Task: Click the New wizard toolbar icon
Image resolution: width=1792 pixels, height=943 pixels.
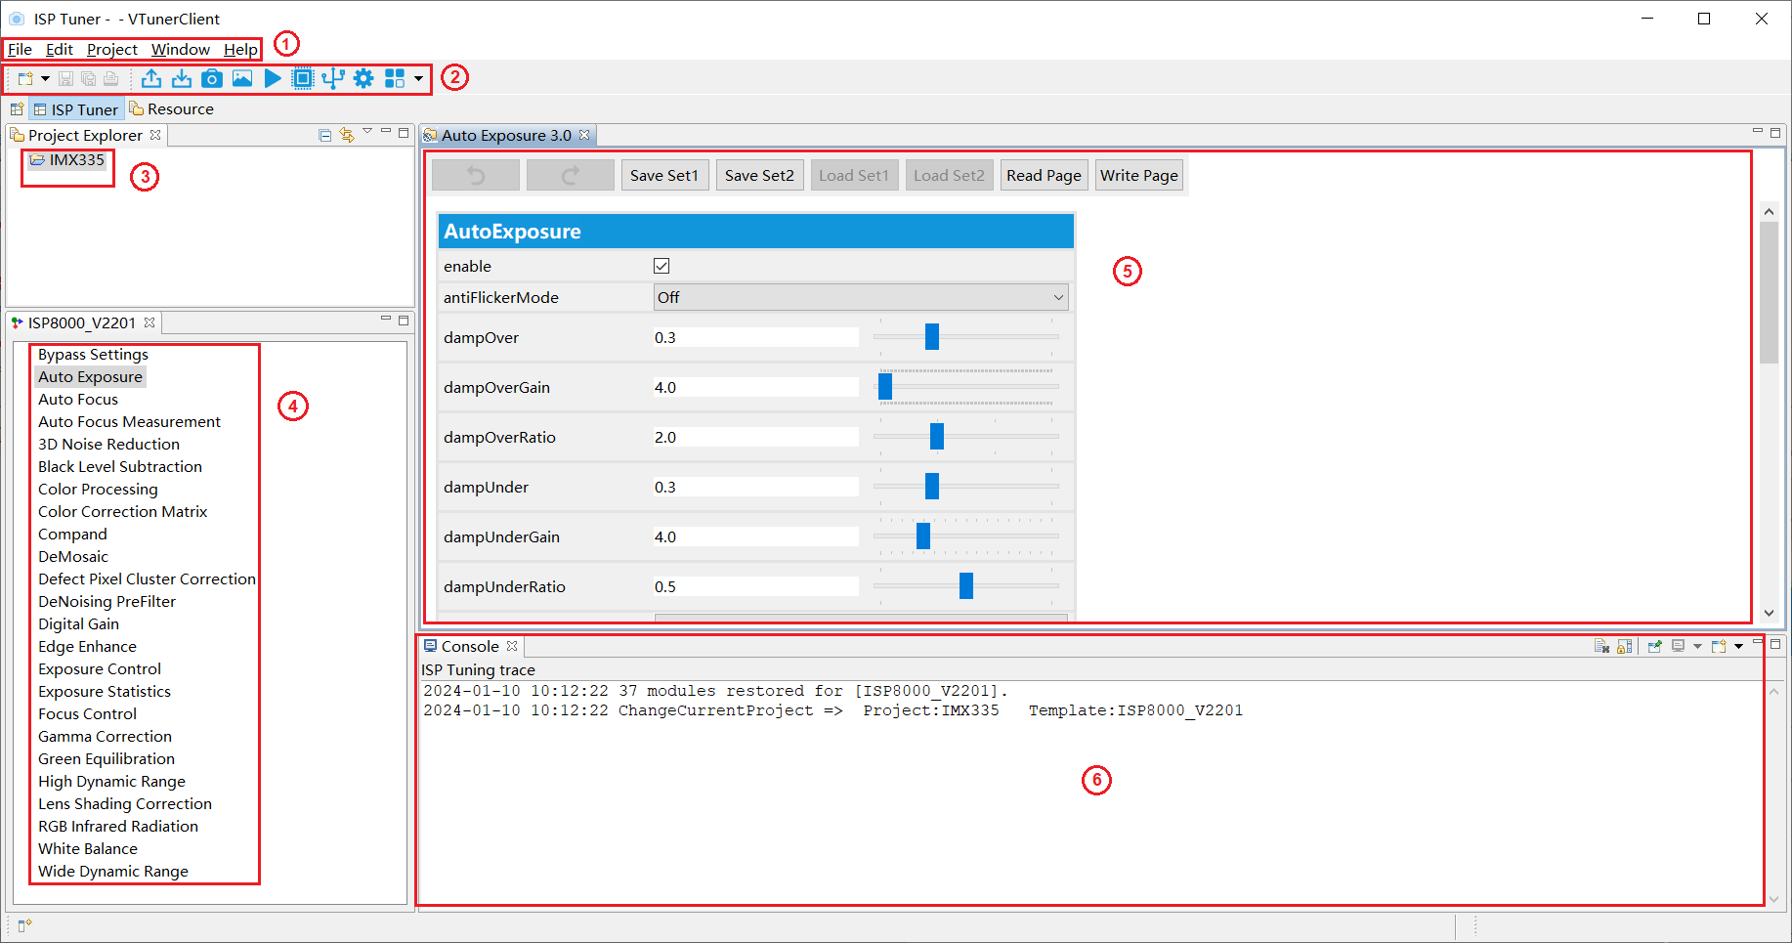Action: click(25, 78)
